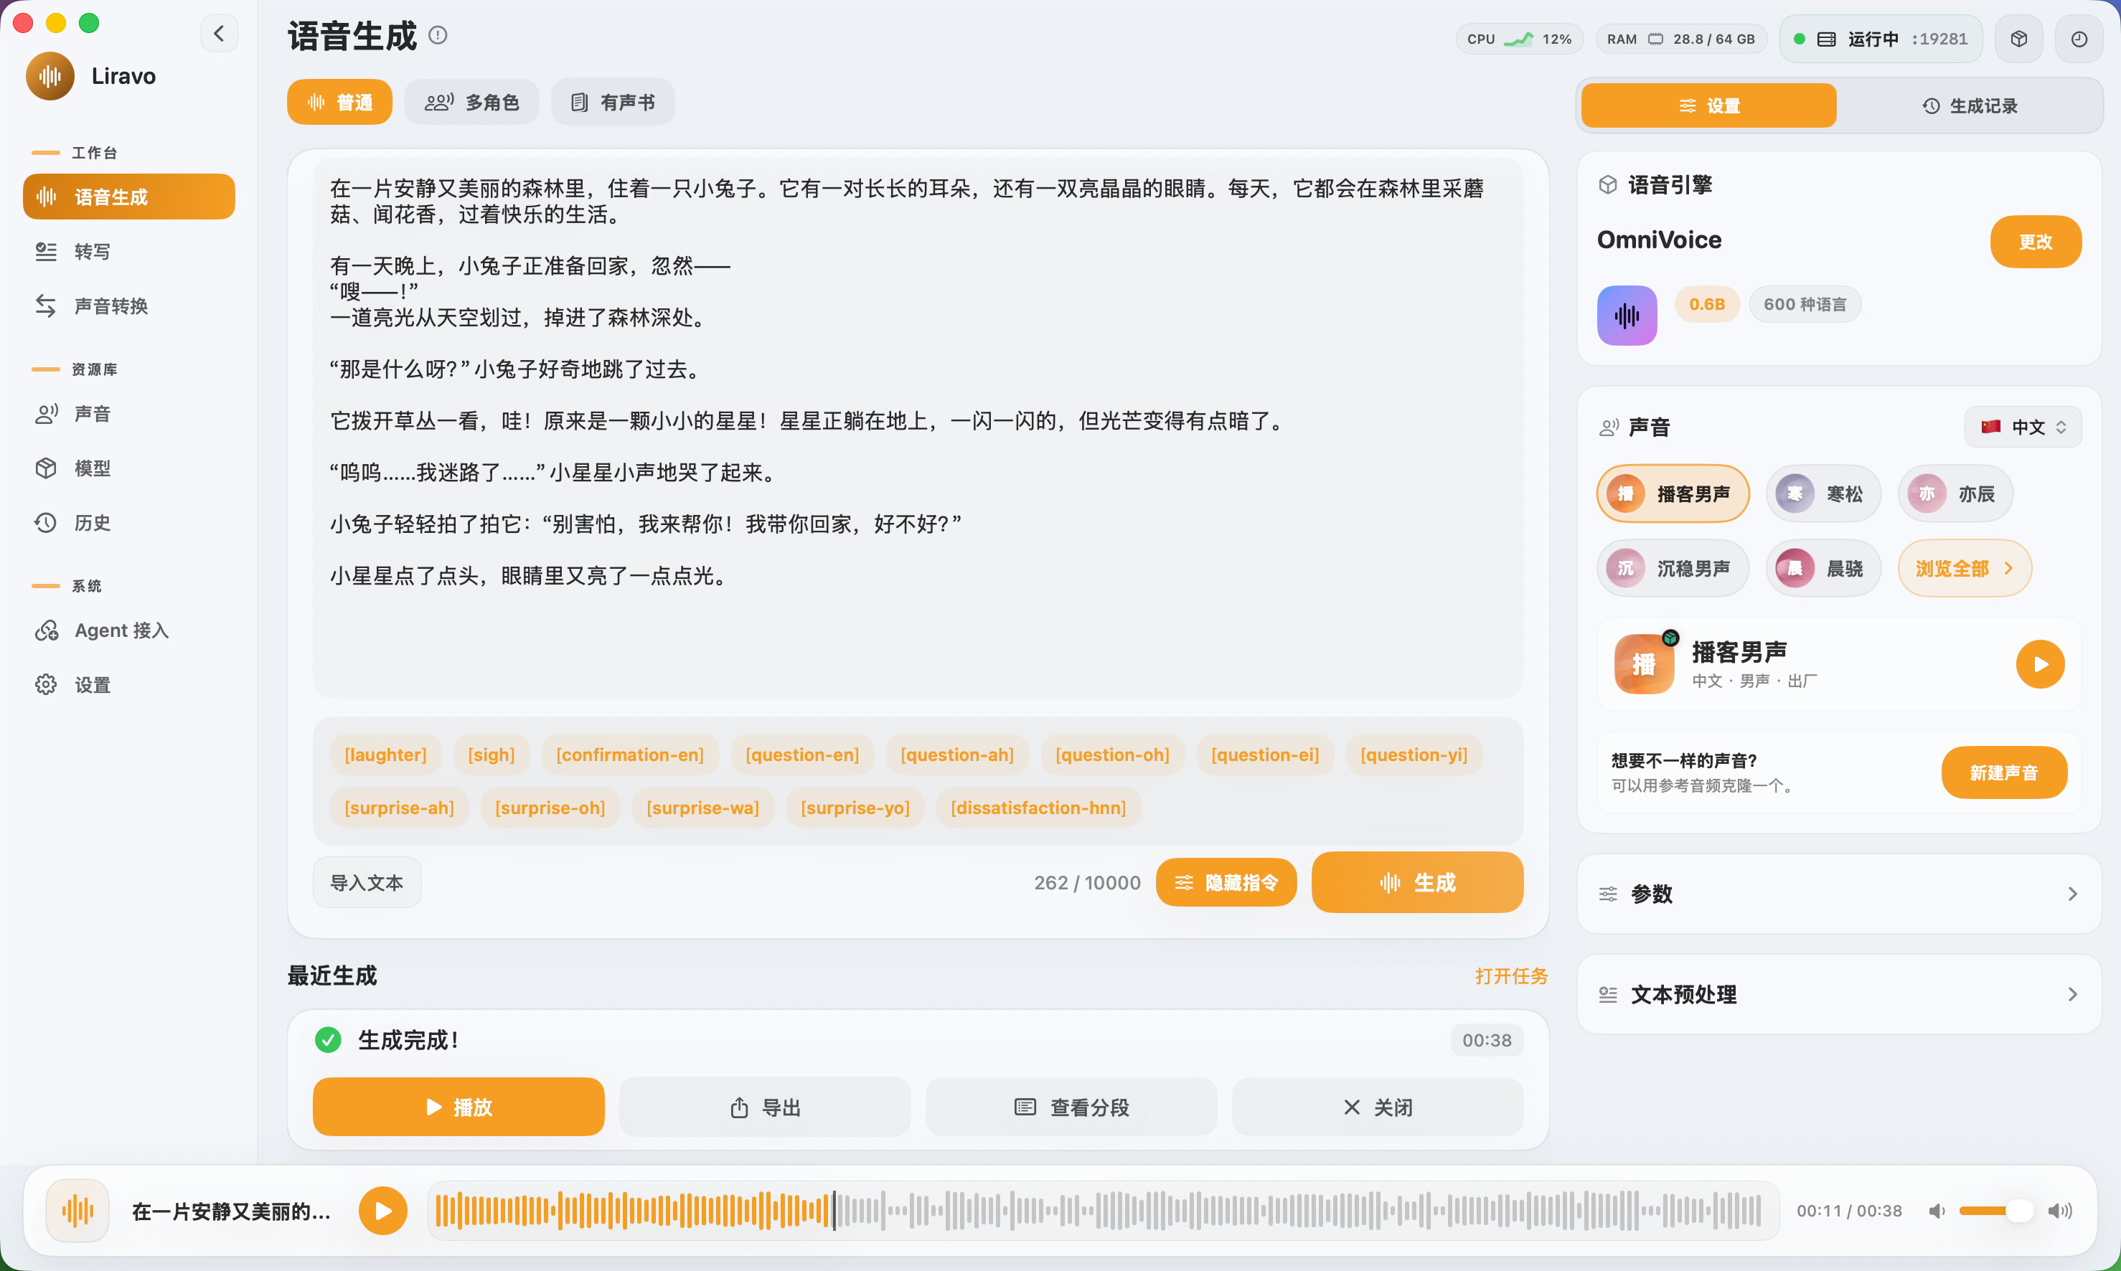Viewport: 2121px width, 1271px height.
Task: Play audio in the bottom player bar
Action: click(383, 1211)
